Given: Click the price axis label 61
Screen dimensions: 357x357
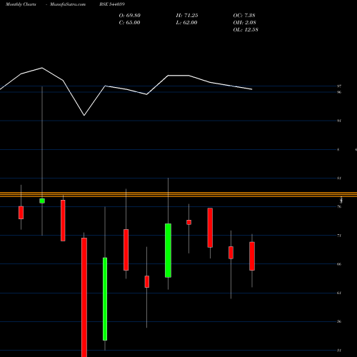Looking at the screenshot, I should pyautogui.click(x=339, y=293).
